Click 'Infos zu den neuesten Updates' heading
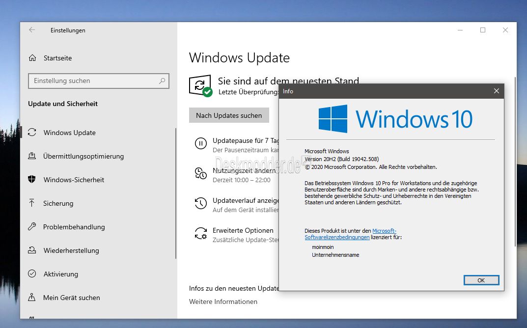 234,288
